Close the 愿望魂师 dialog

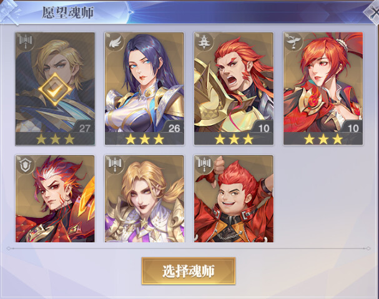pos(373,13)
